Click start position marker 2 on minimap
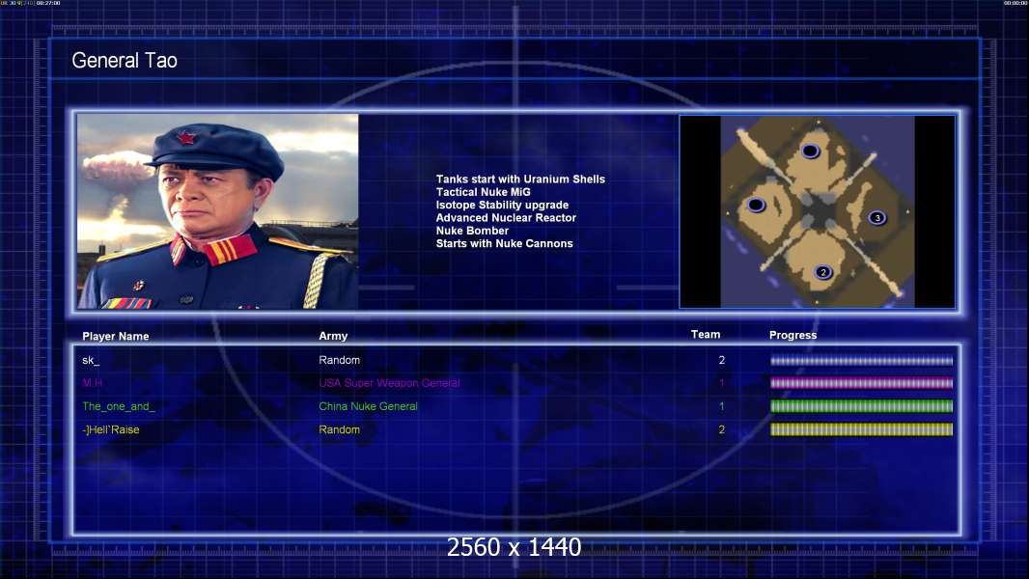Screen dimensions: 1029x579 823,272
